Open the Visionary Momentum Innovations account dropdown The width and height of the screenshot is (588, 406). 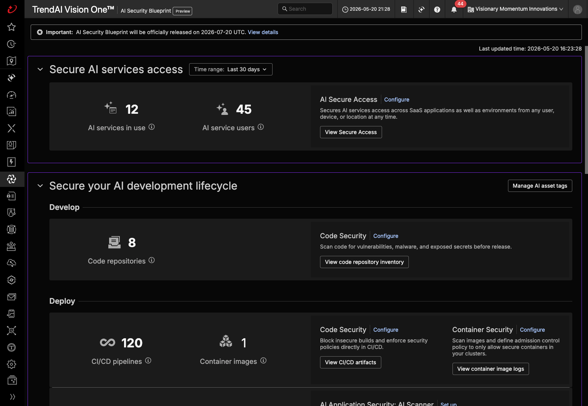[x=515, y=9]
